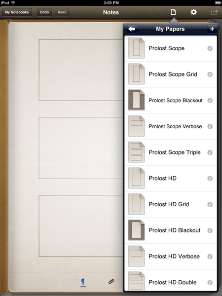Show info for Prolost Scope paper

click(210, 48)
